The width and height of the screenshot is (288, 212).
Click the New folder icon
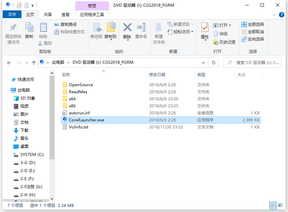pos(159,28)
